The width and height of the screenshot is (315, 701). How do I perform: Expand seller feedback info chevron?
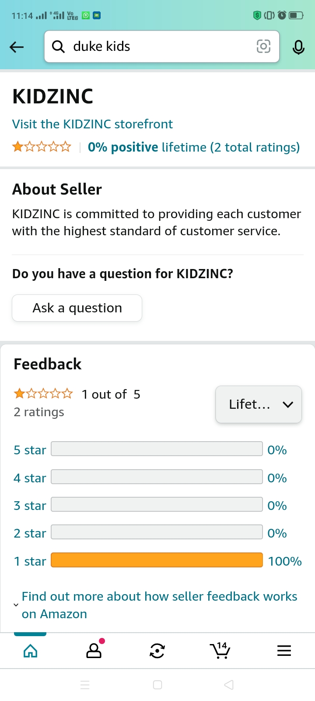click(x=16, y=605)
